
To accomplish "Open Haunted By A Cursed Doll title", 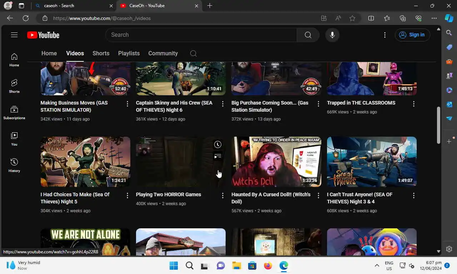I will click(x=271, y=198).
